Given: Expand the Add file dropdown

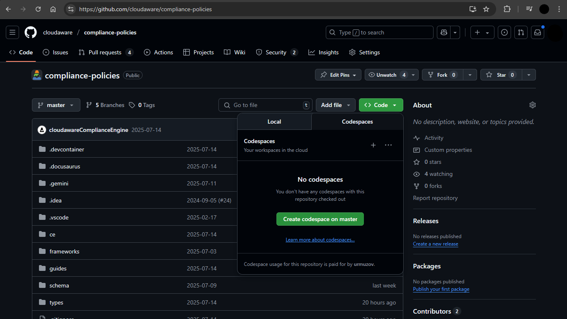Looking at the screenshot, I should (336, 105).
